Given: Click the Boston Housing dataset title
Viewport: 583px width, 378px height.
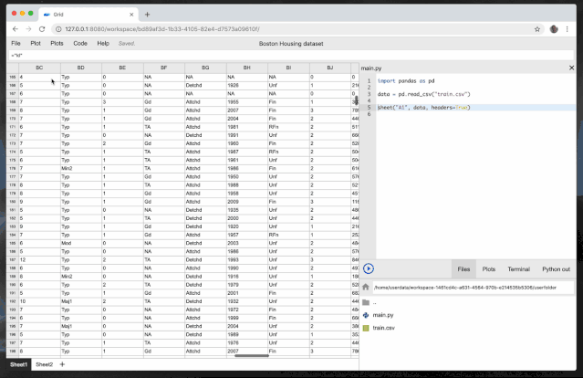Looking at the screenshot, I should click(x=291, y=44).
